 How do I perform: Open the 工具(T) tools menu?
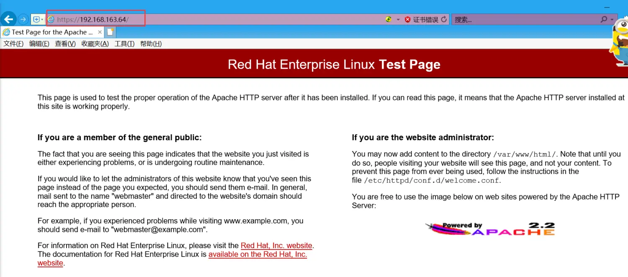[x=124, y=44]
